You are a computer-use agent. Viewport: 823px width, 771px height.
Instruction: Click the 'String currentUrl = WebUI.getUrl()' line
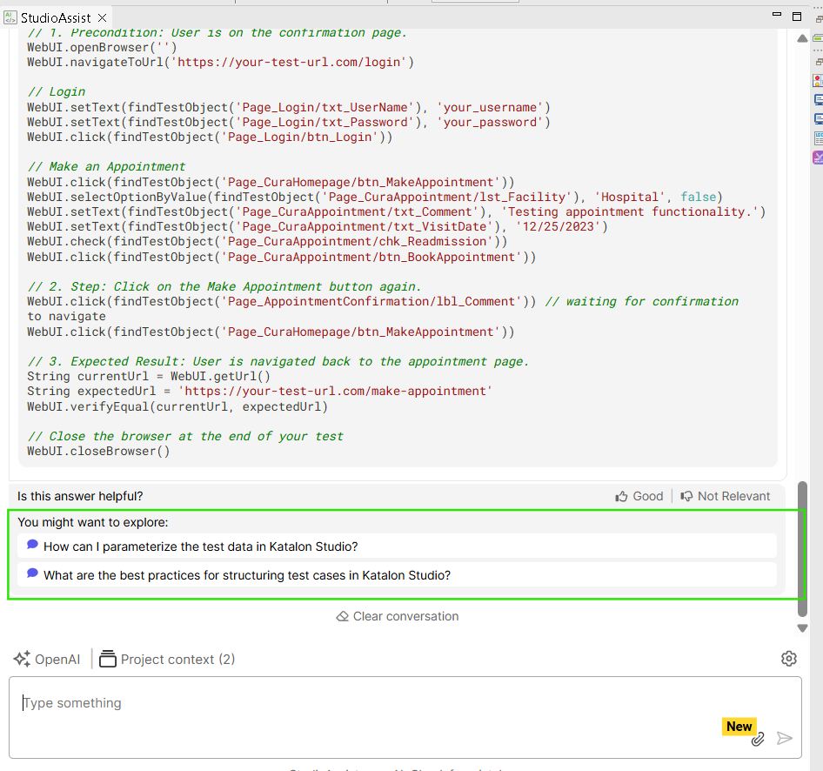coord(149,377)
